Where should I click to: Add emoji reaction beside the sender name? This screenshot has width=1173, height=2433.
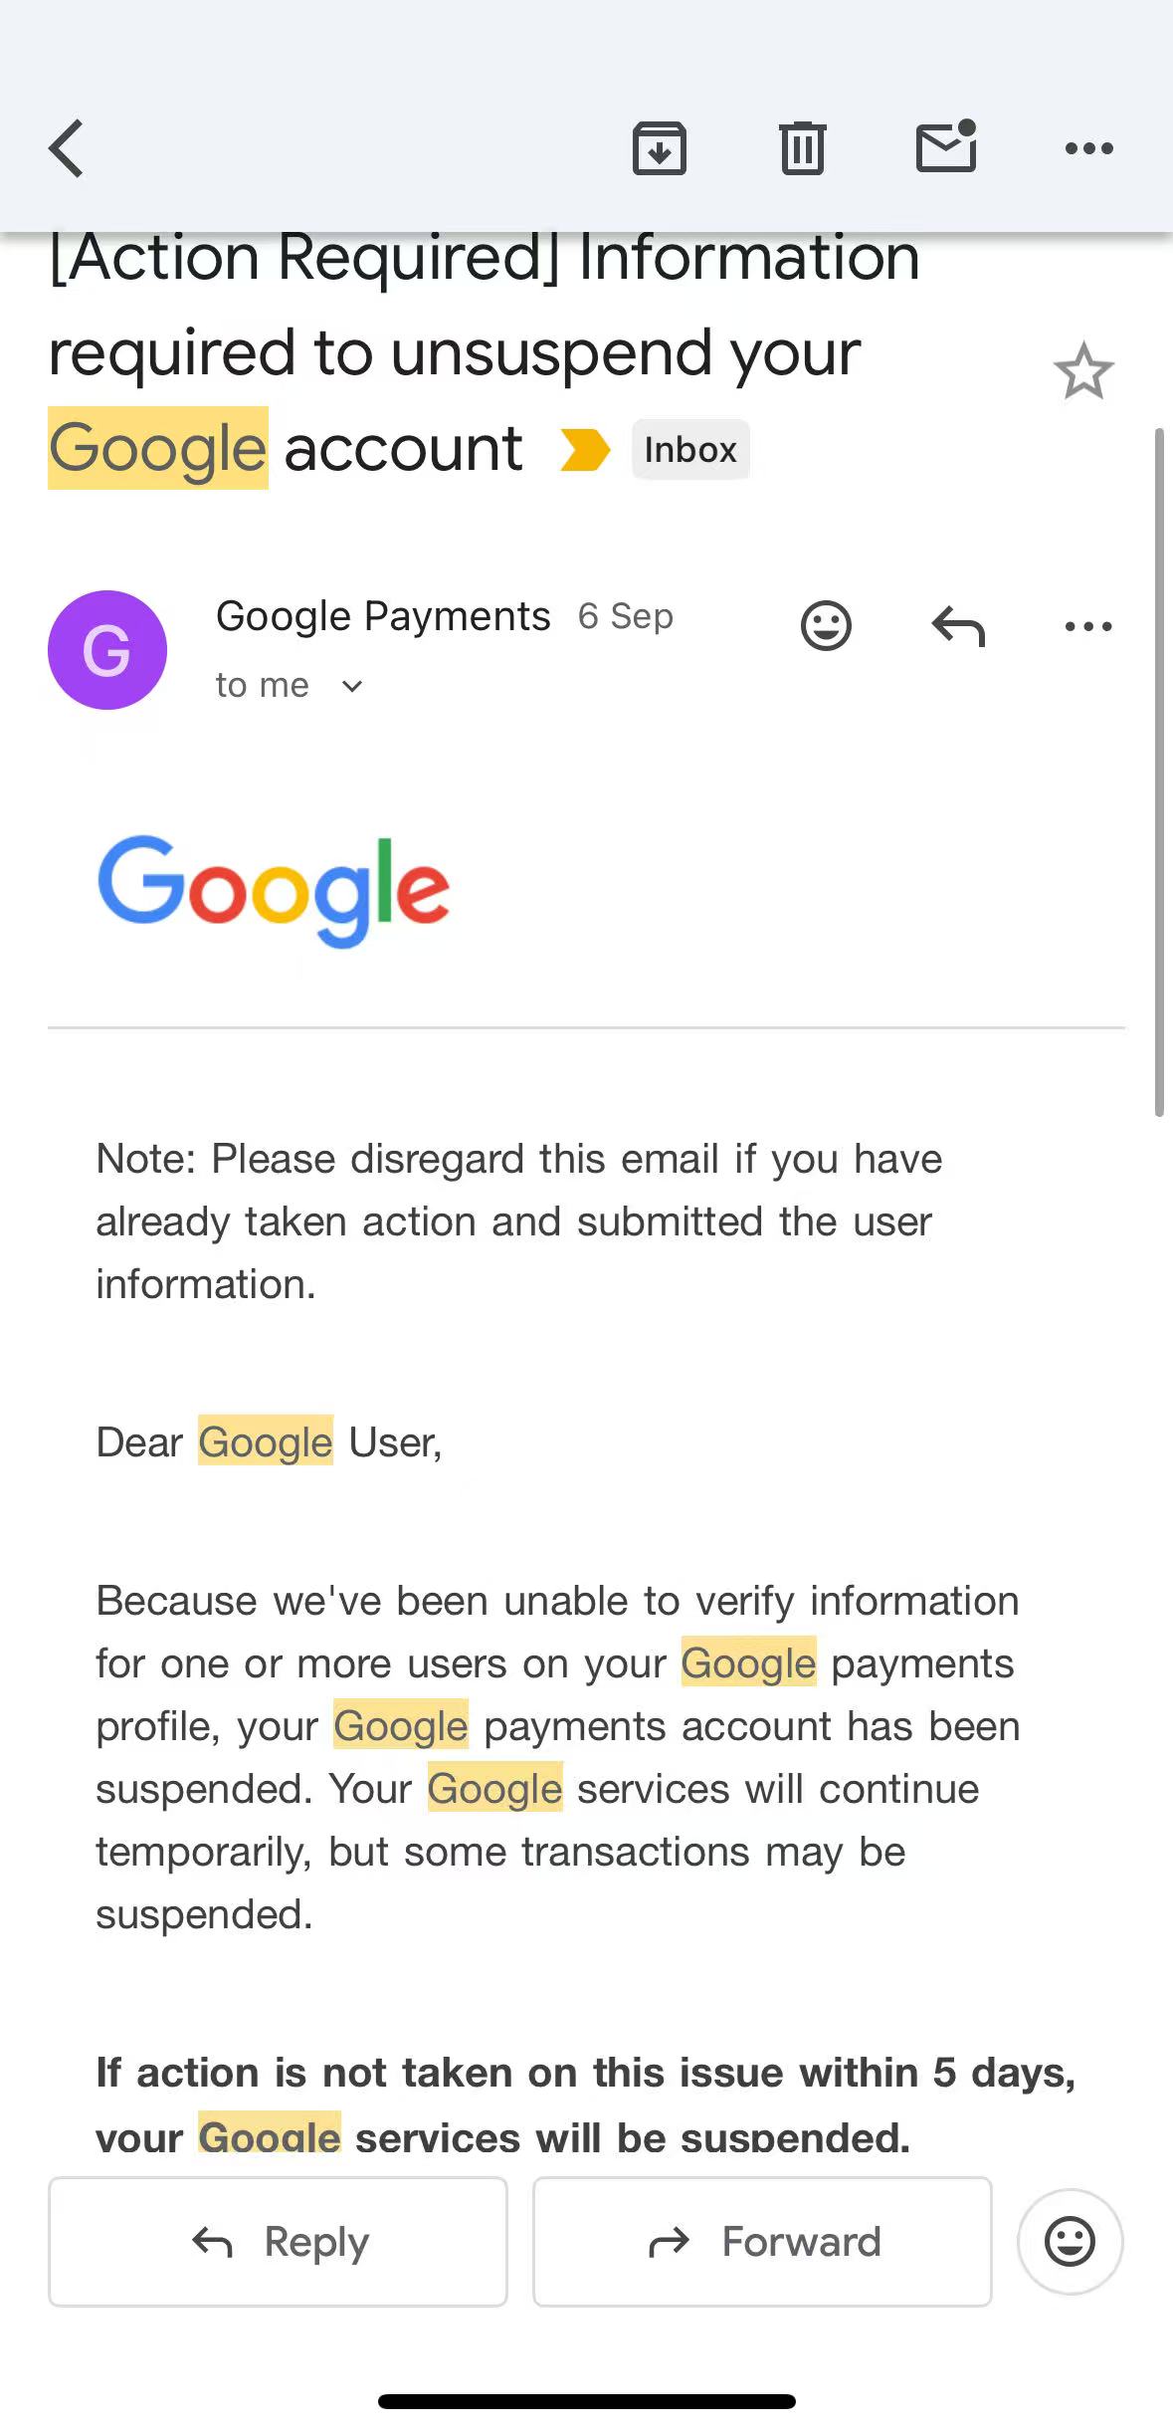826,626
